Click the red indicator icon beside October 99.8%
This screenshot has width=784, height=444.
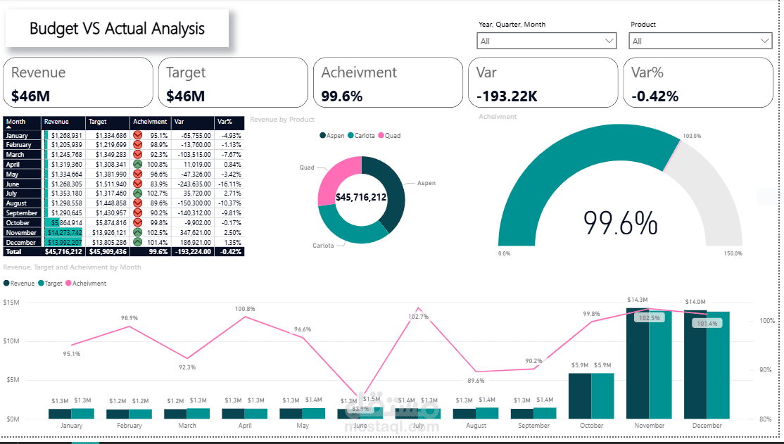point(137,222)
